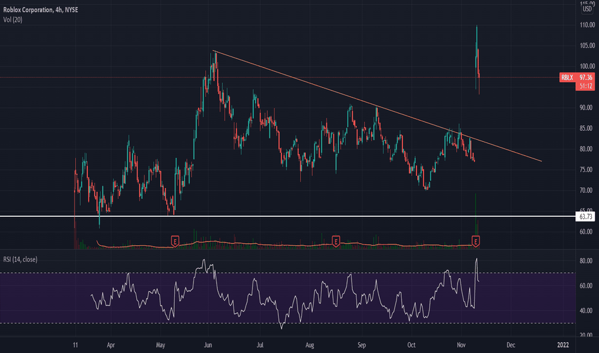Click the 100.00 price axis label
This screenshot has height=353, width=599.
coord(587,66)
